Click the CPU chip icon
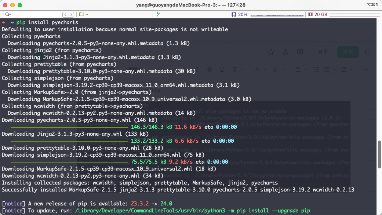 (x=234, y=14)
